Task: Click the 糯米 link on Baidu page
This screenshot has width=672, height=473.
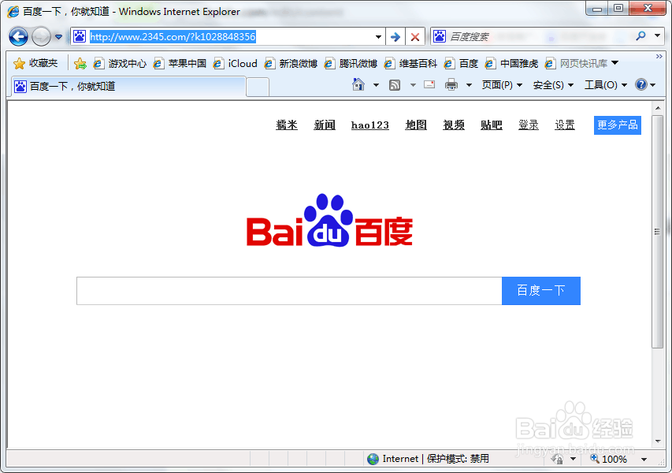Action: coord(287,125)
